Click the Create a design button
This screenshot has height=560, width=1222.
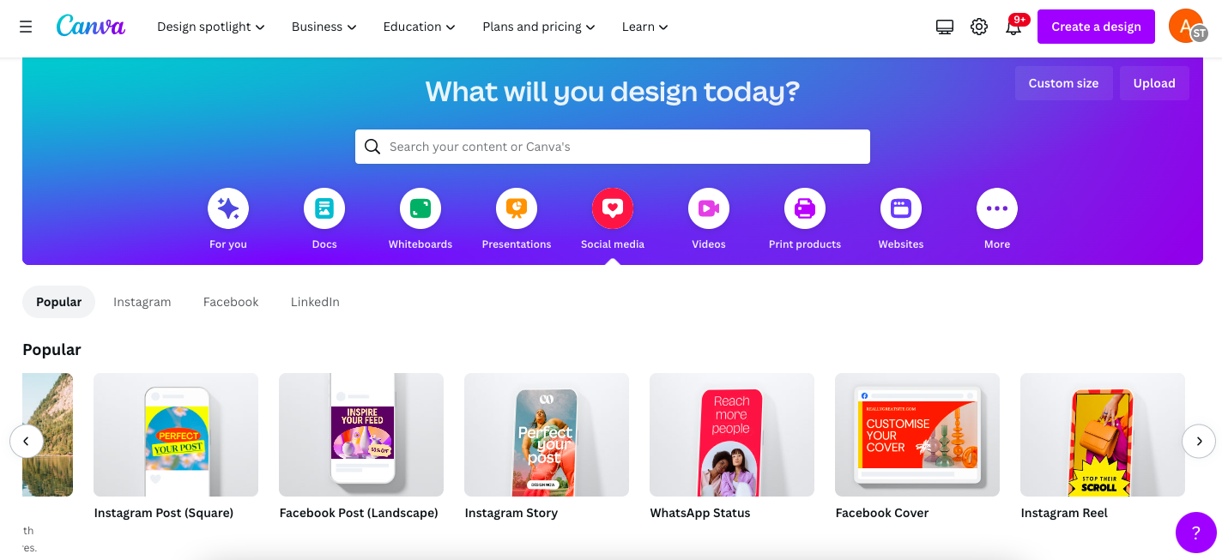point(1097,27)
